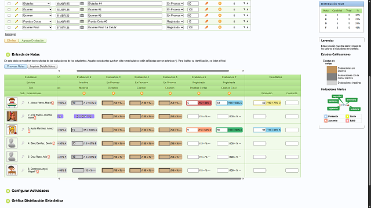
Task: Open Arce Rivera student photo thumbnail
Action: point(12,116)
